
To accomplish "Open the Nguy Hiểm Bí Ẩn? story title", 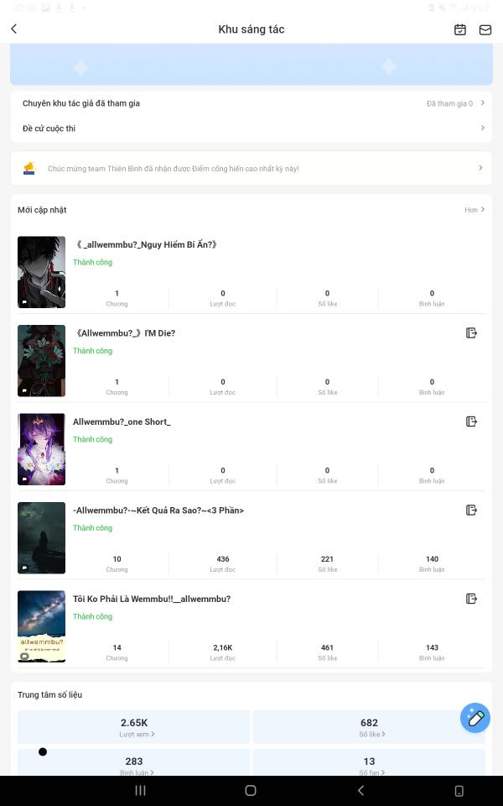I will point(146,244).
